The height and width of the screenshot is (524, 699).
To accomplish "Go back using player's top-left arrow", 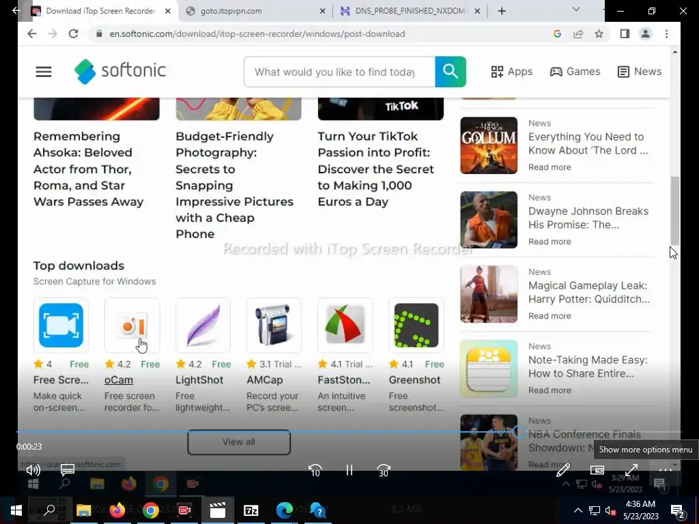I will (x=16, y=10).
